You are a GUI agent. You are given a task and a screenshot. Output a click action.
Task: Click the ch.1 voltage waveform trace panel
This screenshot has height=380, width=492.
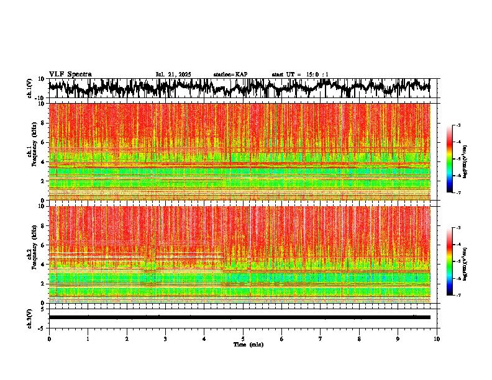tap(242, 88)
